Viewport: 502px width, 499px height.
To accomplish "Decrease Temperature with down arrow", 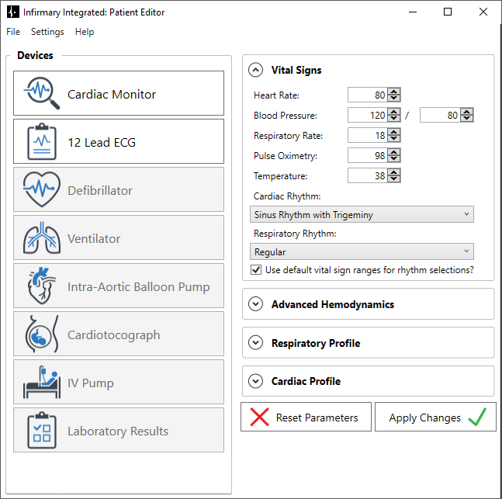I will pos(394,179).
